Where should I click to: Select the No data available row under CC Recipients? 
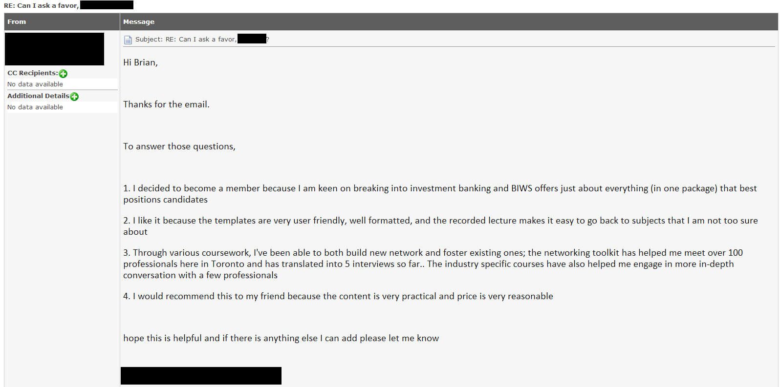click(x=35, y=84)
